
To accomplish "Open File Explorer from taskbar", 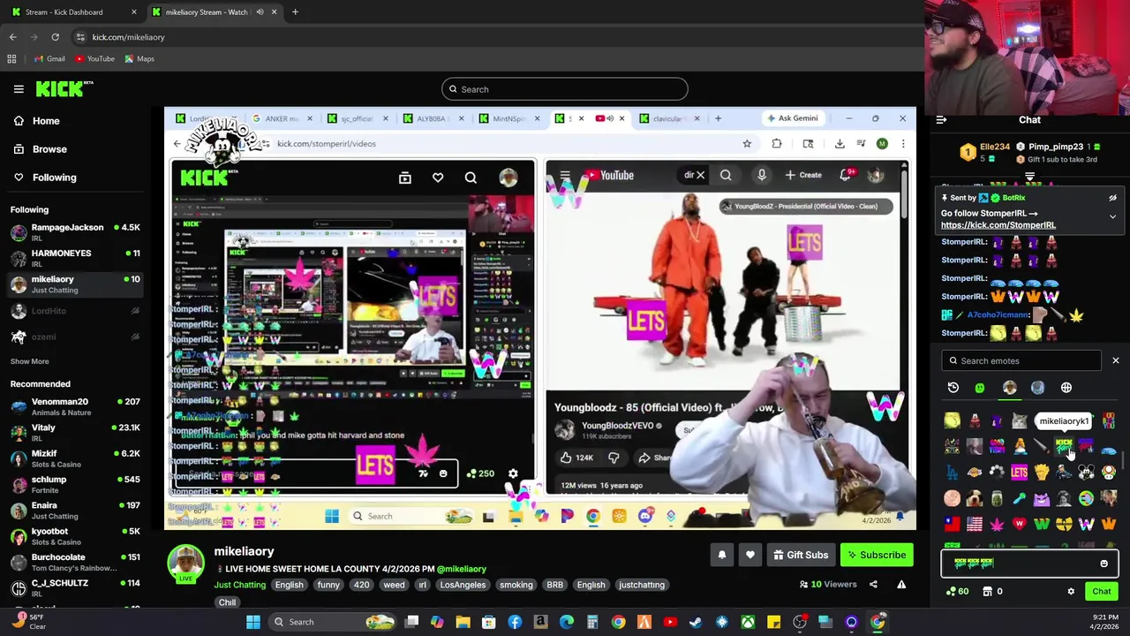I will (463, 622).
